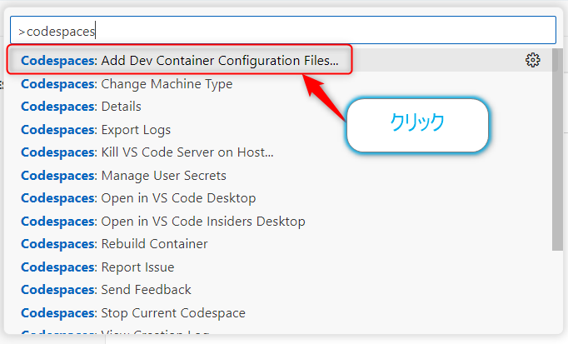
Task: Select Codespaces: Export Logs
Action: click(280, 130)
